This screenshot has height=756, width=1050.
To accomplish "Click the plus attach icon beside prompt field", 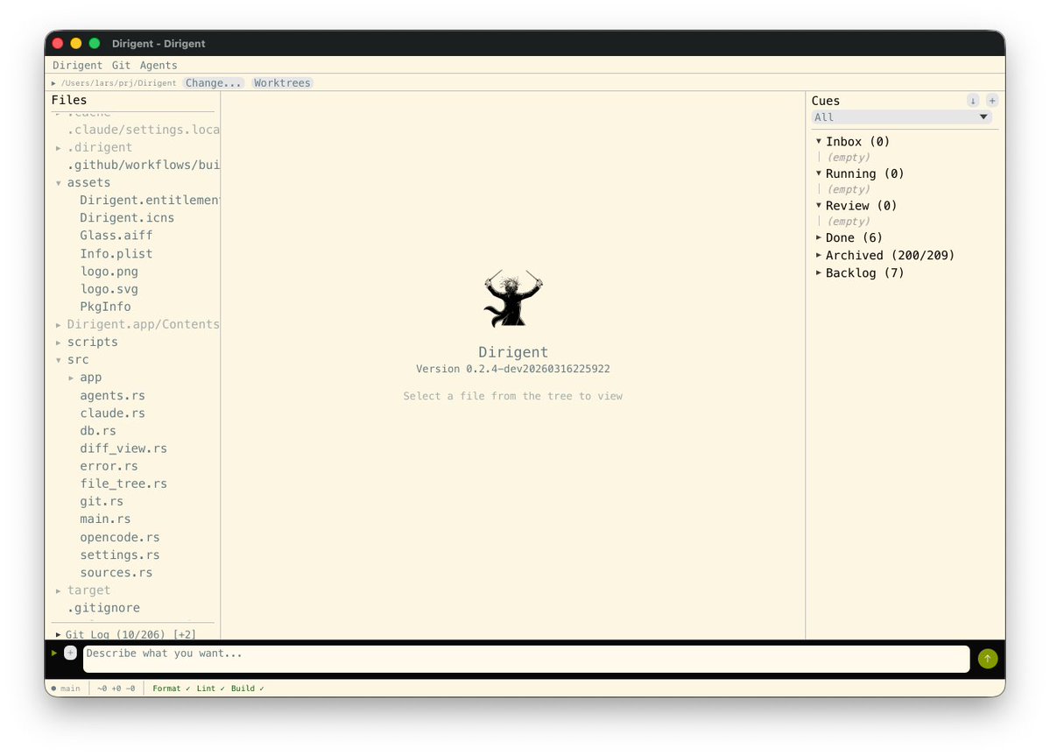I will click(70, 653).
